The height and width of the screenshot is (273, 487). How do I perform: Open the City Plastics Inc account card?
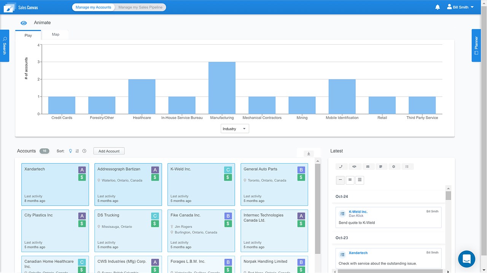pyautogui.click(x=55, y=231)
